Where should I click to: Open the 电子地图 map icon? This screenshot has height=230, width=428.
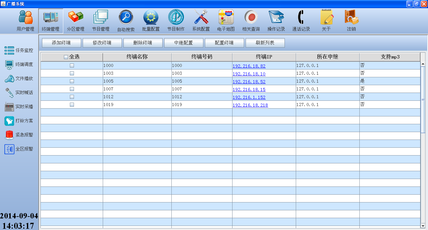tap(226, 18)
